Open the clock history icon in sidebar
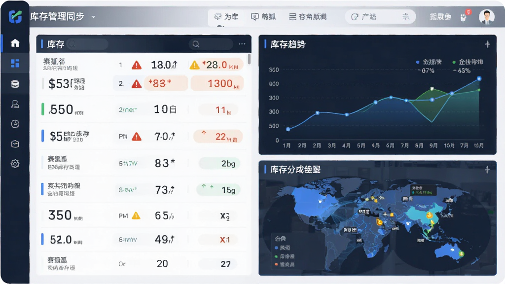 15,124
